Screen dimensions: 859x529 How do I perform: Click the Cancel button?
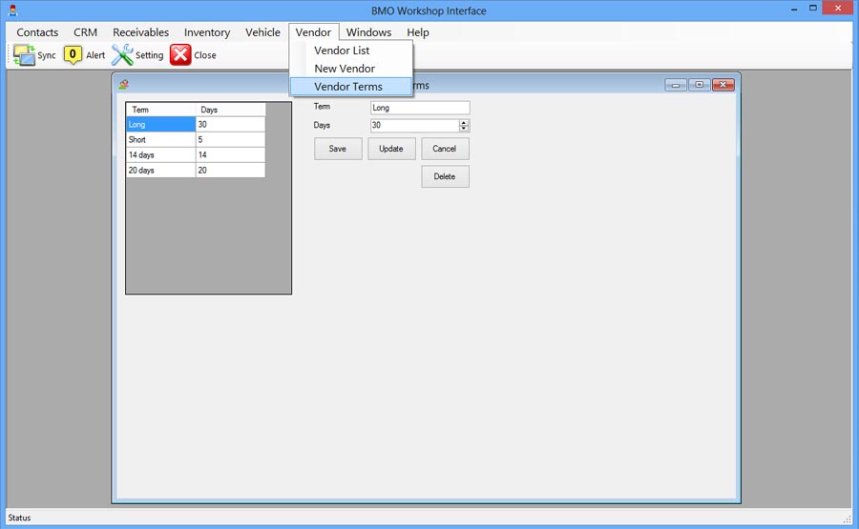click(445, 149)
